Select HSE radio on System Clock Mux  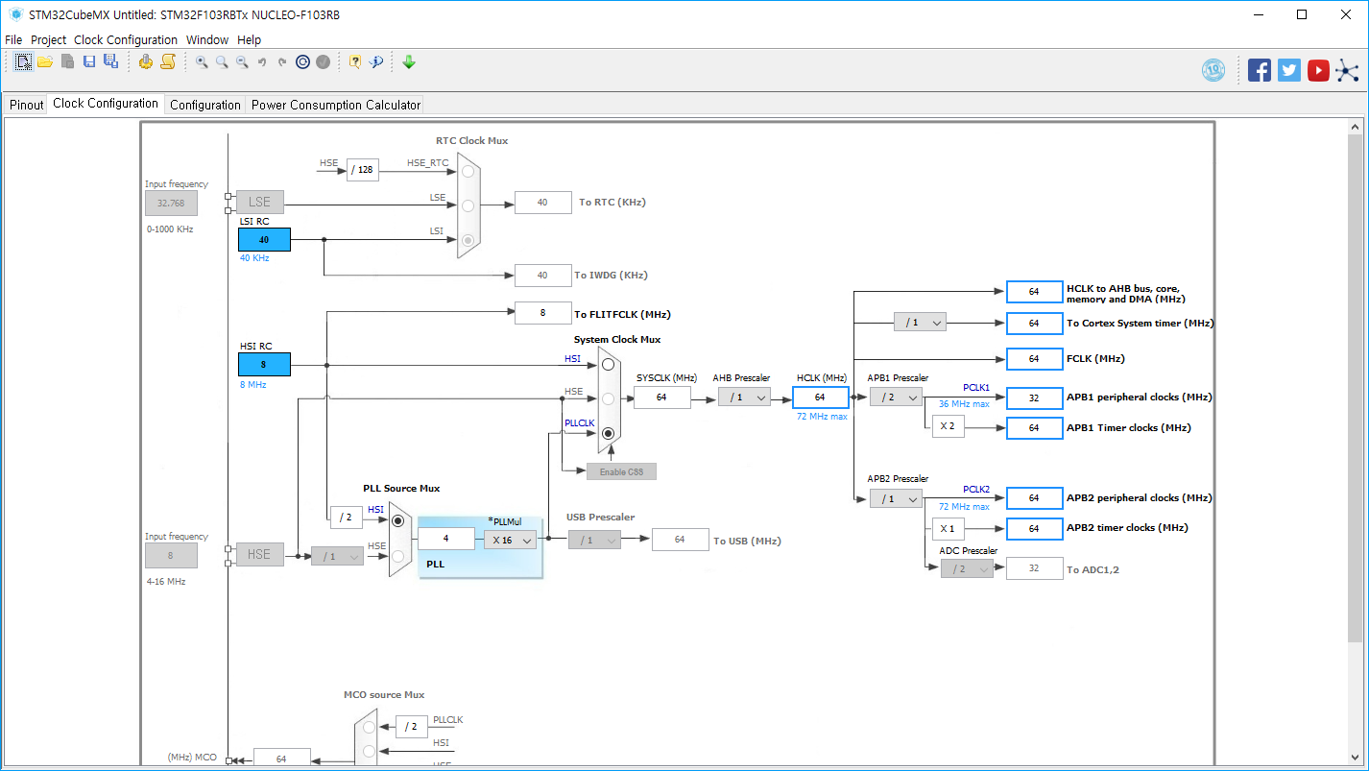pyautogui.click(x=608, y=398)
